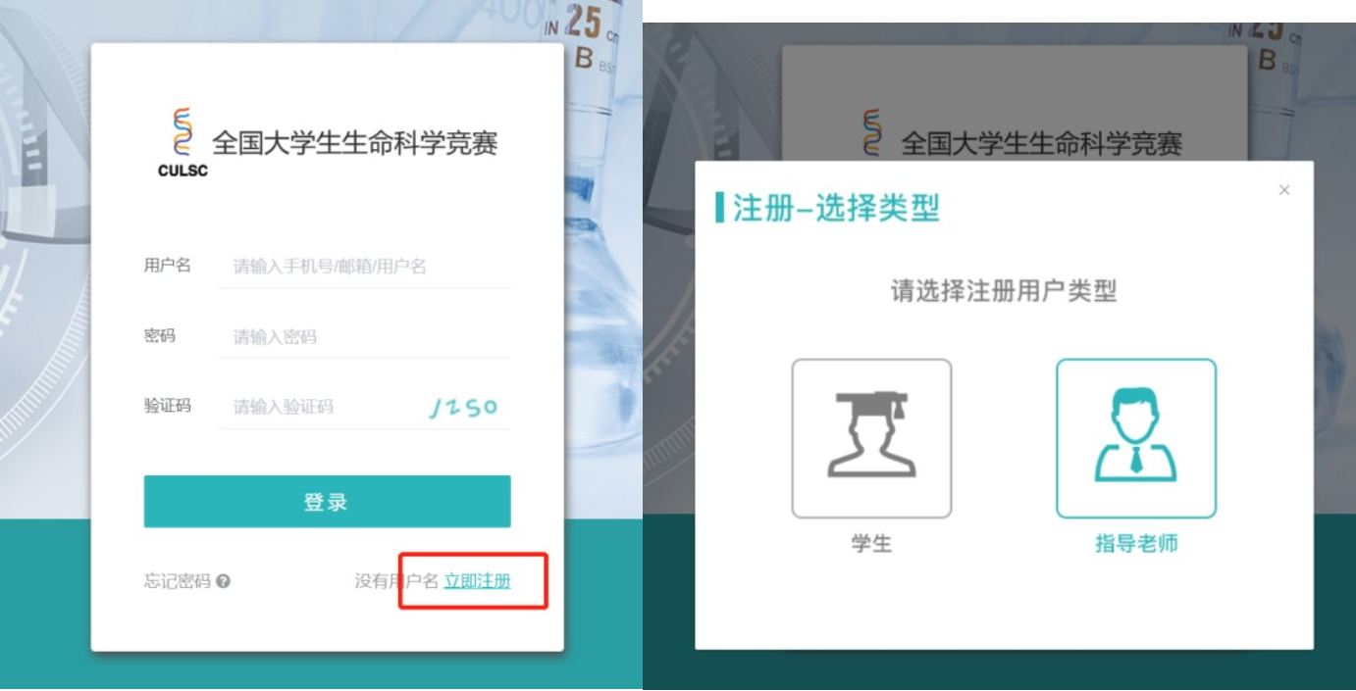Open the 忘记密码 link
This screenshot has height=691, width=1356.
click(x=178, y=581)
